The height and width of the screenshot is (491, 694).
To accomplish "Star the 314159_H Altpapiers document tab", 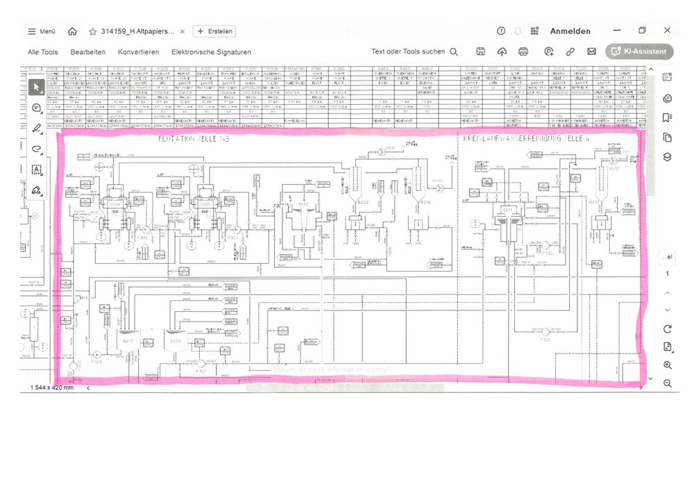I will point(92,31).
